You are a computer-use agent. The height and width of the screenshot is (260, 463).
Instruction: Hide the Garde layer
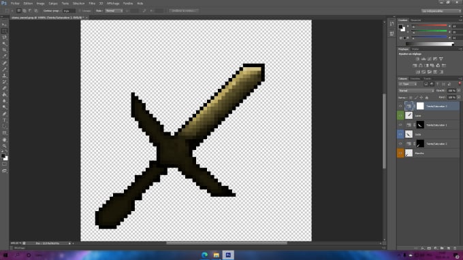400,134
